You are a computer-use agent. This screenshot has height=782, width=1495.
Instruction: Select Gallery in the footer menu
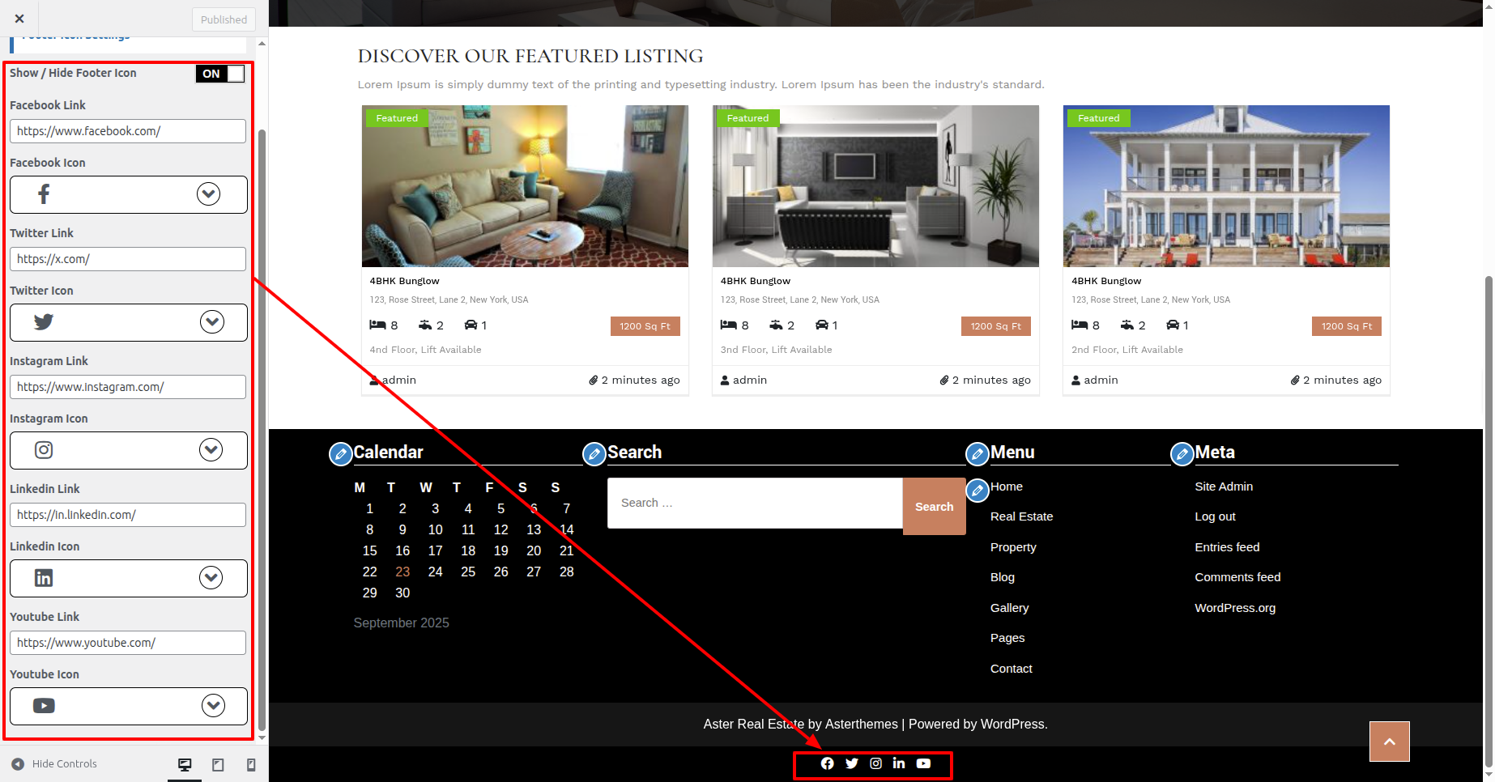click(1009, 608)
